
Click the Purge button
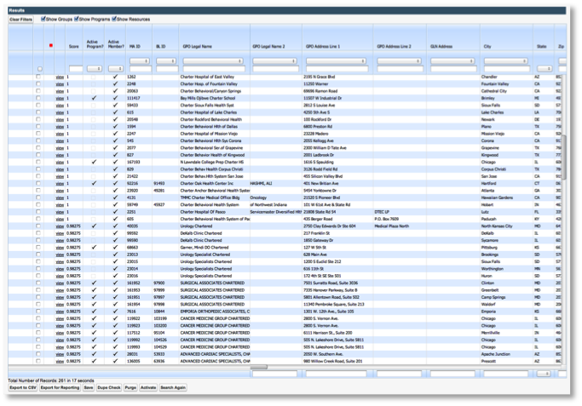coord(130,388)
